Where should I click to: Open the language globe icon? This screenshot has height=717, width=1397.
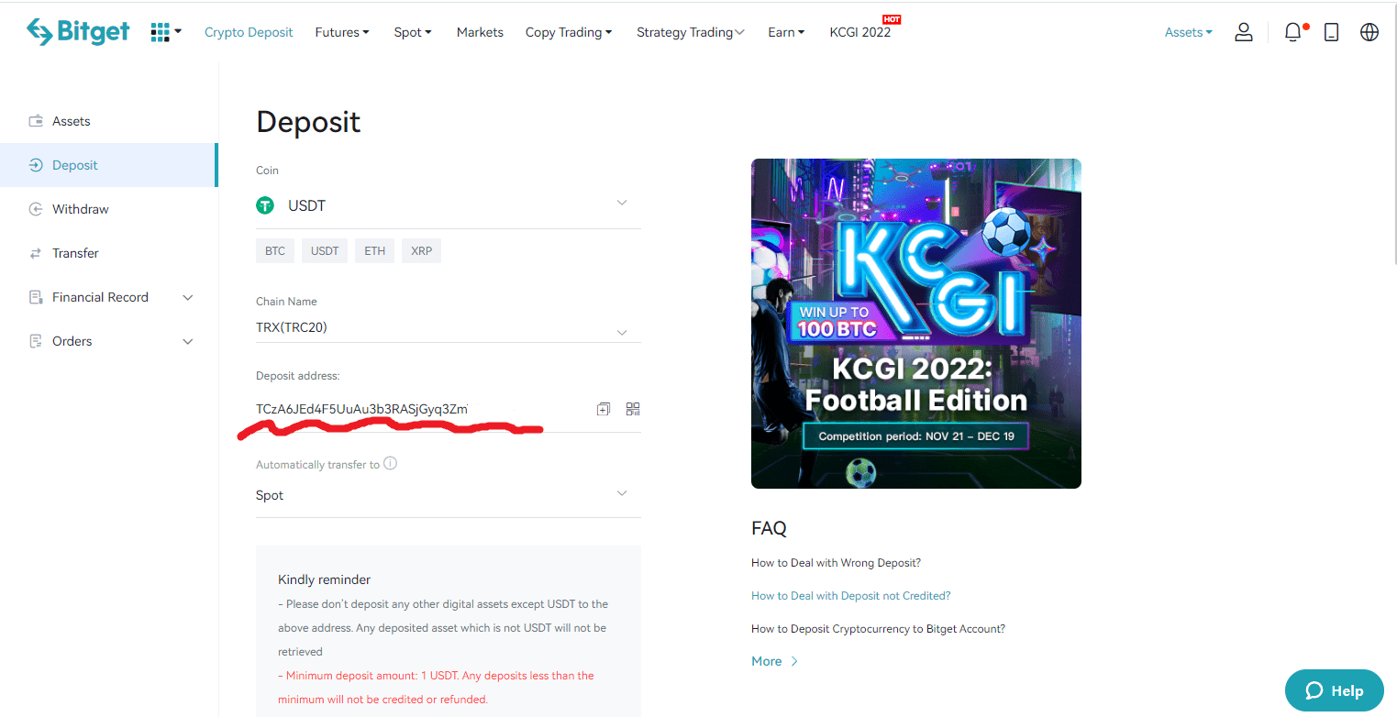pyautogui.click(x=1369, y=32)
